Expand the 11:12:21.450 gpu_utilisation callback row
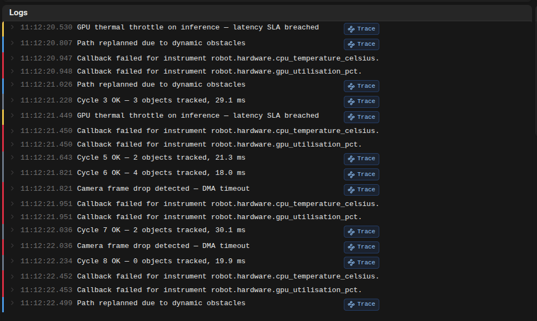The width and height of the screenshot is (537, 321). pyautogui.click(x=13, y=144)
